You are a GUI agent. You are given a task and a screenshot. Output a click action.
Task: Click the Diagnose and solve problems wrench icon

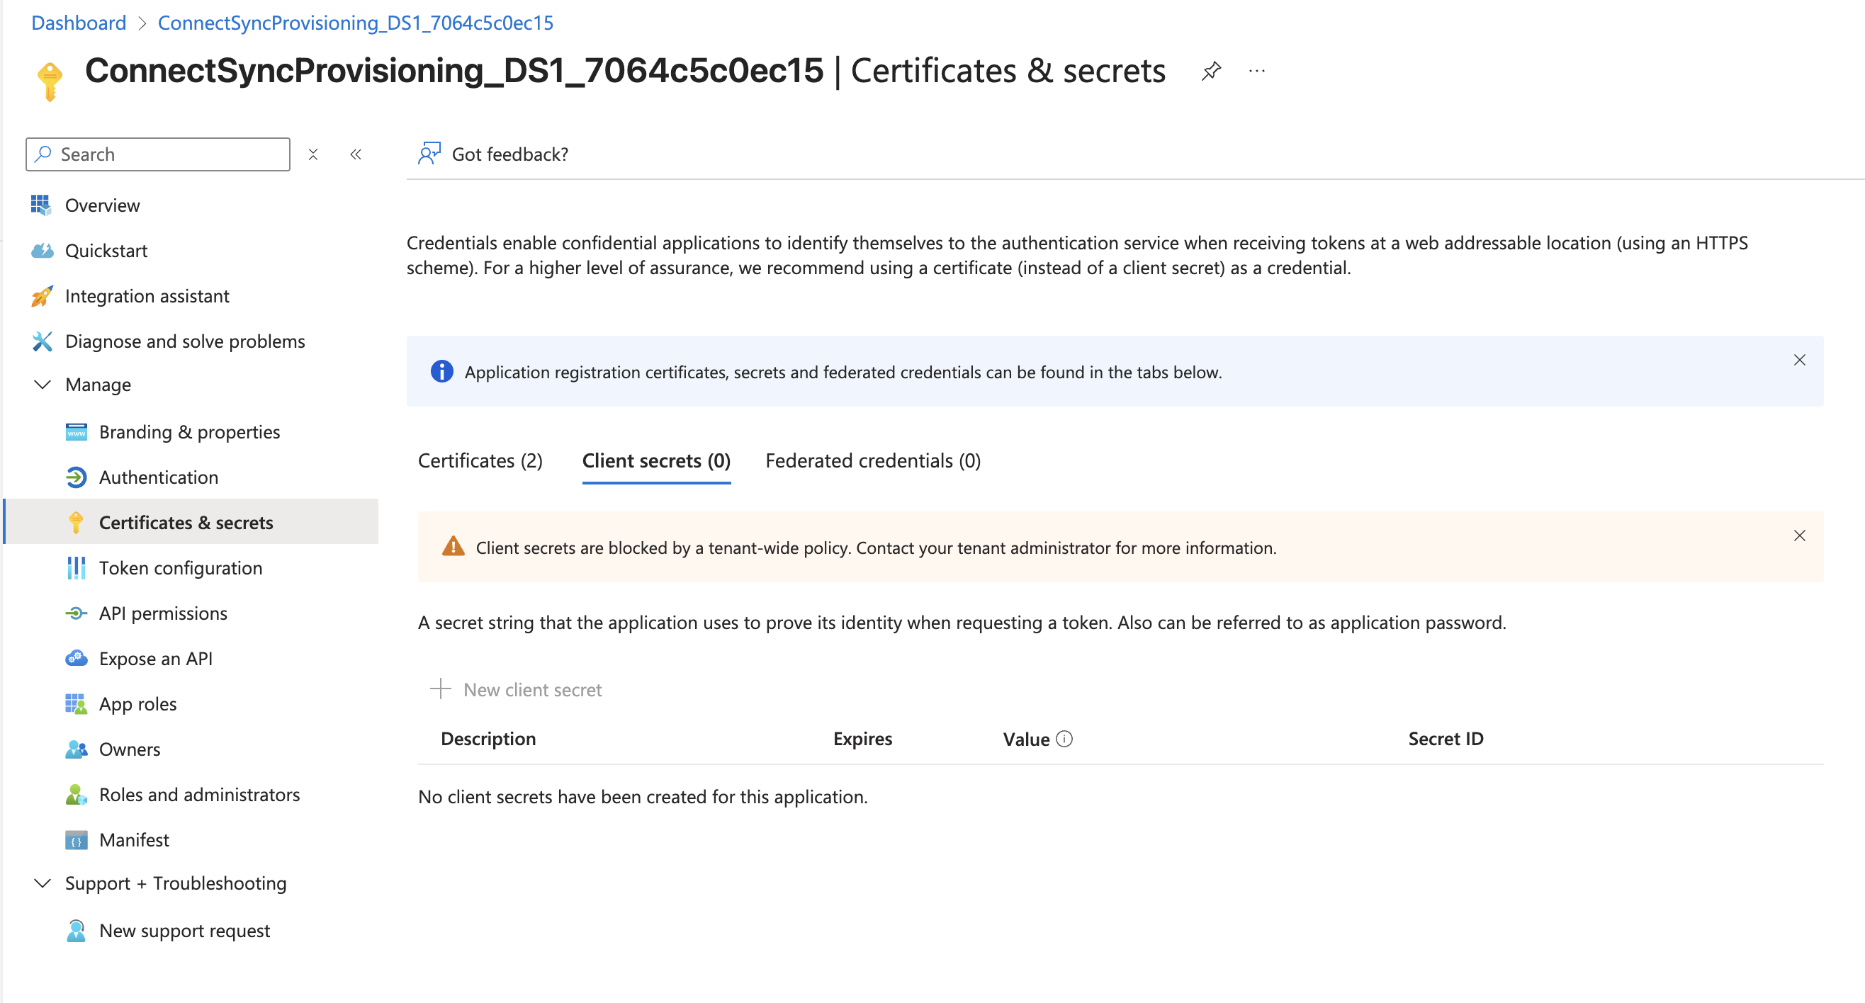tap(42, 341)
